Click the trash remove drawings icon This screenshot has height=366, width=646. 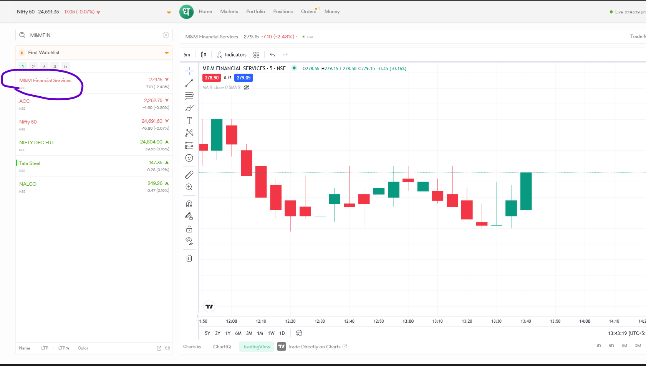point(189,258)
